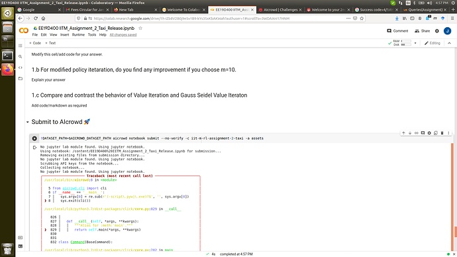Select the 1.c Compare and contrast heading
Image resolution: width=457 pixels, height=257 pixels.
[139, 95]
